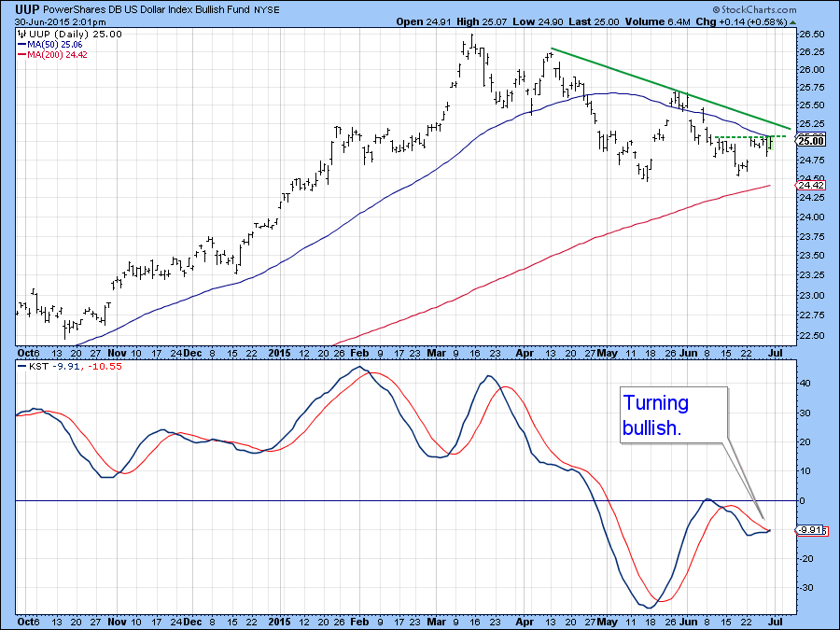
Task: Click the Turning bullish. annotation box
Action: pyautogui.click(x=673, y=415)
